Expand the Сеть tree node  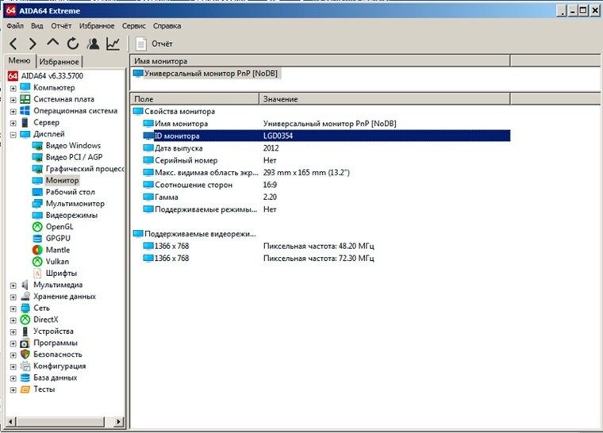pyautogui.click(x=13, y=308)
